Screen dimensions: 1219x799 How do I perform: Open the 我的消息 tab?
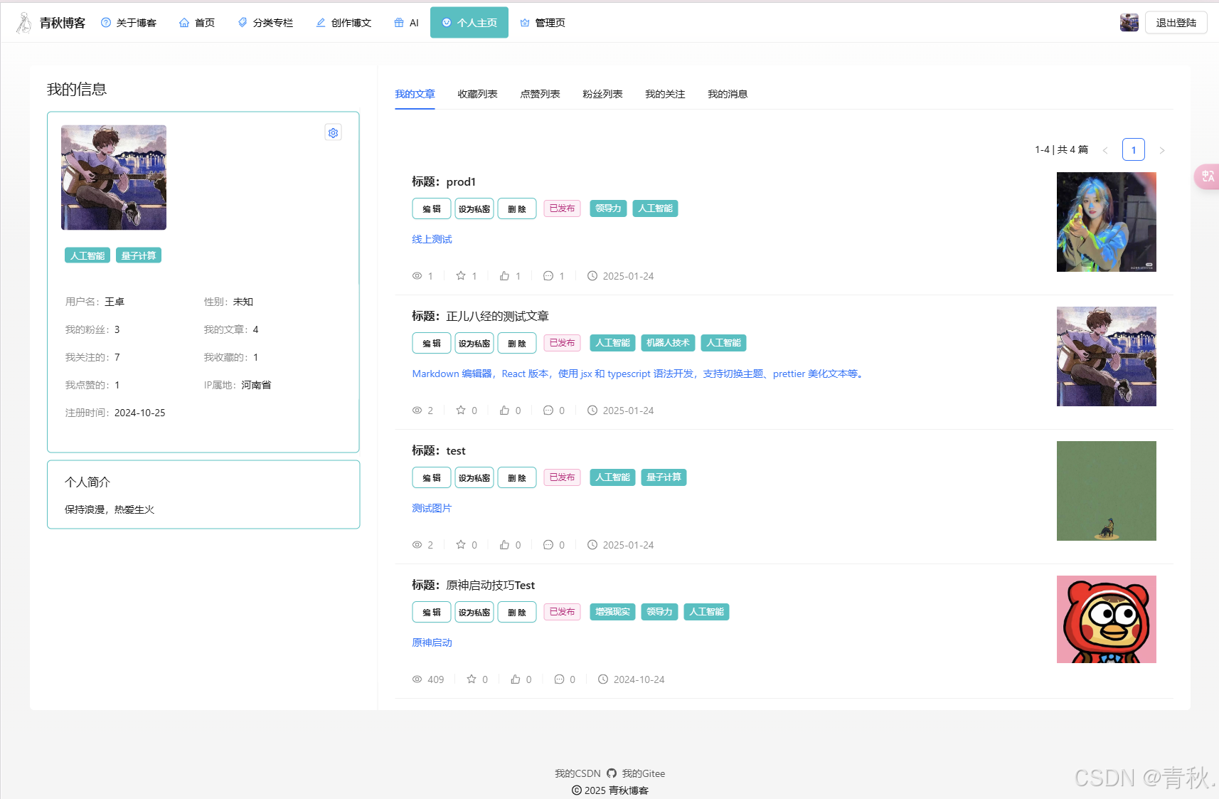point(727,94)
